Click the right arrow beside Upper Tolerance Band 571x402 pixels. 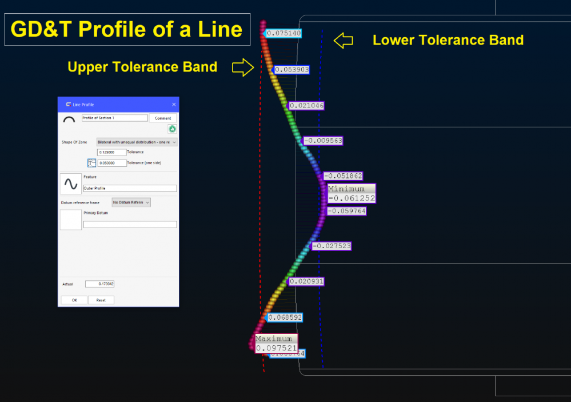pos(242,67)
